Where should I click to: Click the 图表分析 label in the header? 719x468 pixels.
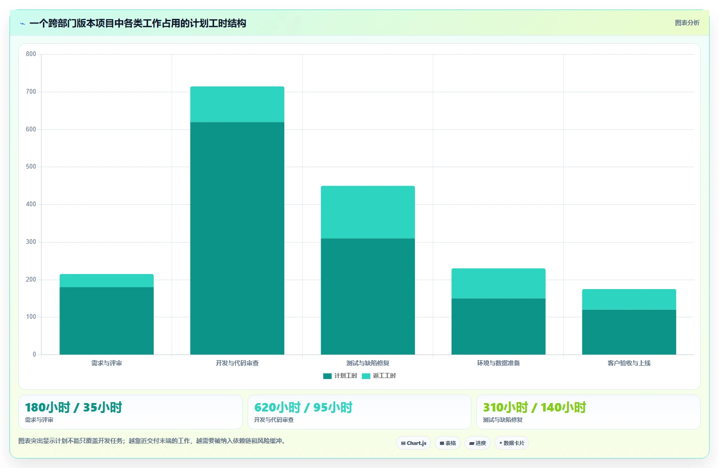click(687, 23)
